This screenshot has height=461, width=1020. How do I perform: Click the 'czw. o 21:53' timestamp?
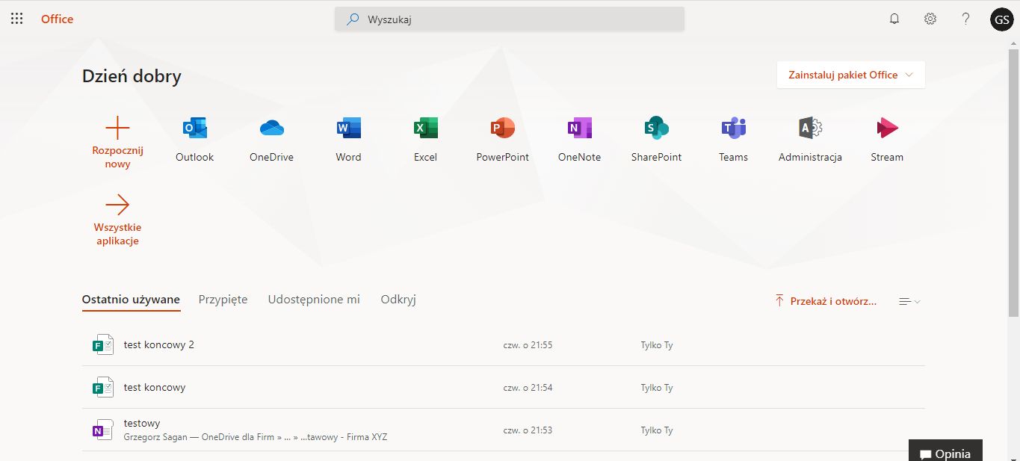[x=528, y=430]
